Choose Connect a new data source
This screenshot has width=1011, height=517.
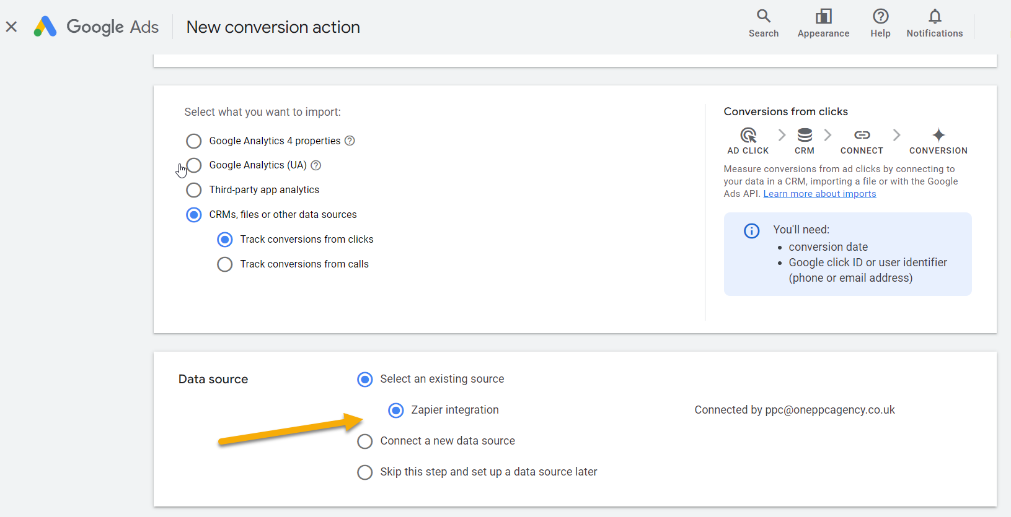point(364,441)
